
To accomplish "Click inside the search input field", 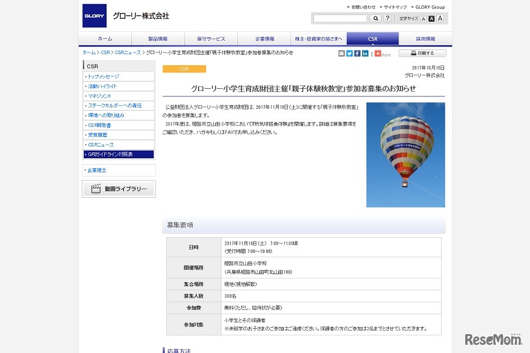I will pos(340,18).
